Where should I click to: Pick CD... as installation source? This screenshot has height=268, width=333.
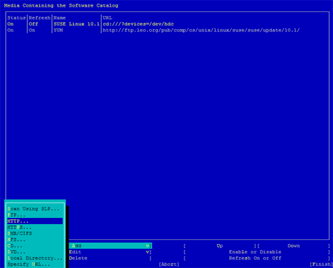[x=35, y=246]
